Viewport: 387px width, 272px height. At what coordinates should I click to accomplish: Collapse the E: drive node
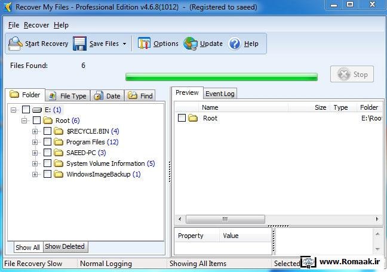pos(13,110)
